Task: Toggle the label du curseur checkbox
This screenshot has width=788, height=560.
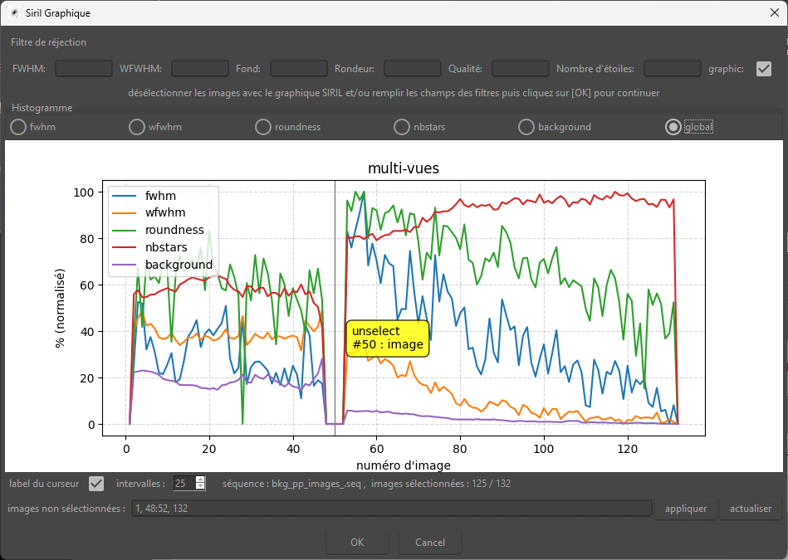Action: (x=96, y=483)
